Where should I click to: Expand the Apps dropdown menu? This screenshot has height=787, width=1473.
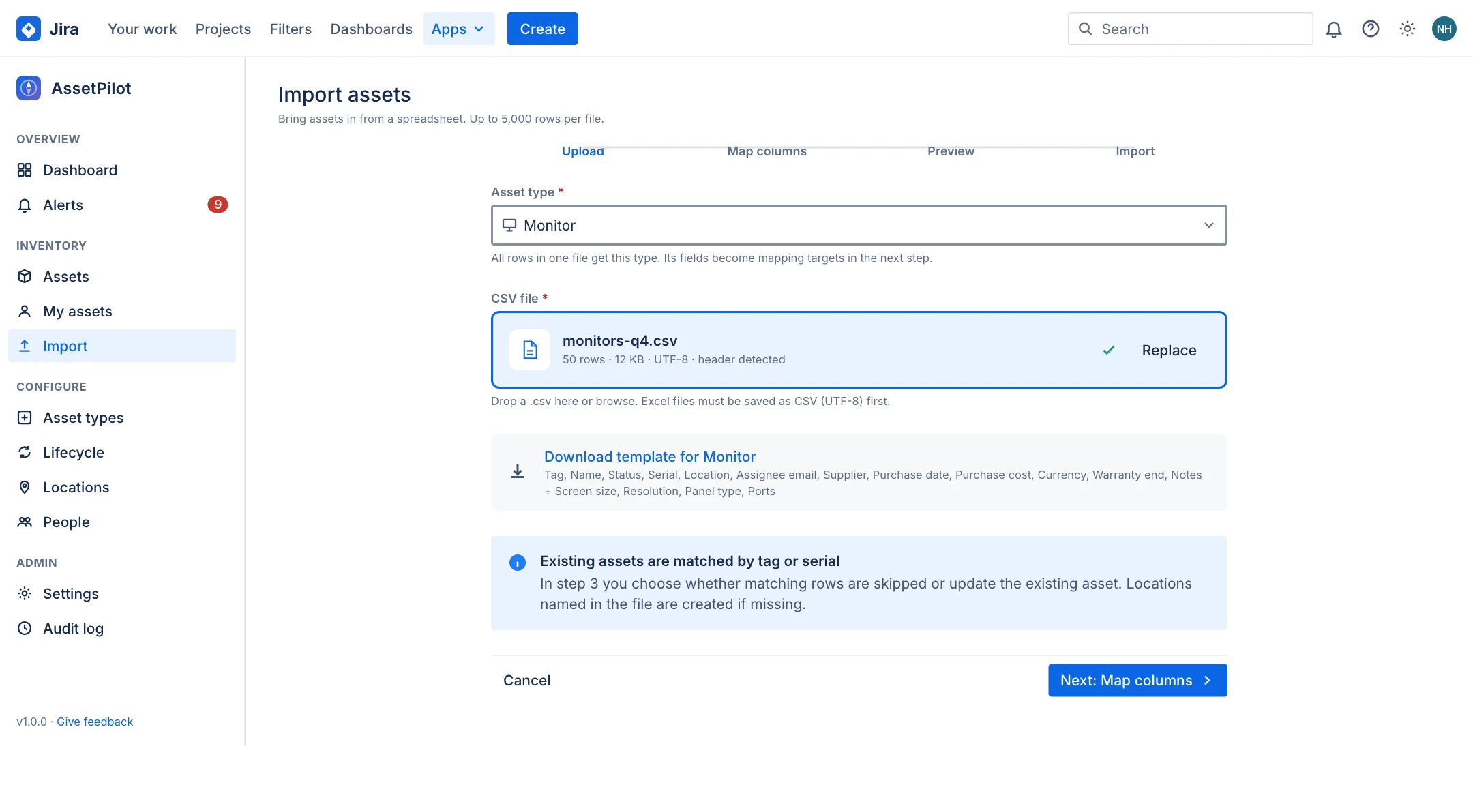tap(458, 29)
